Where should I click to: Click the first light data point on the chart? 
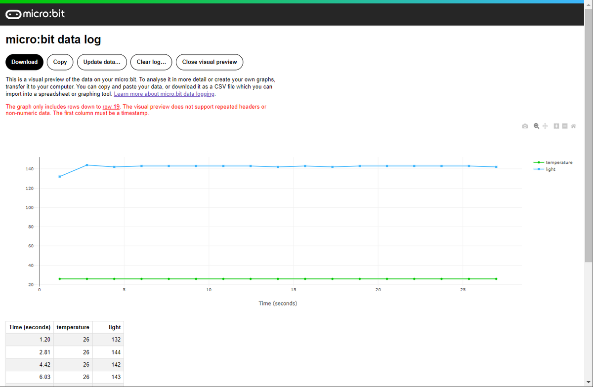click(x=60, y=177)
